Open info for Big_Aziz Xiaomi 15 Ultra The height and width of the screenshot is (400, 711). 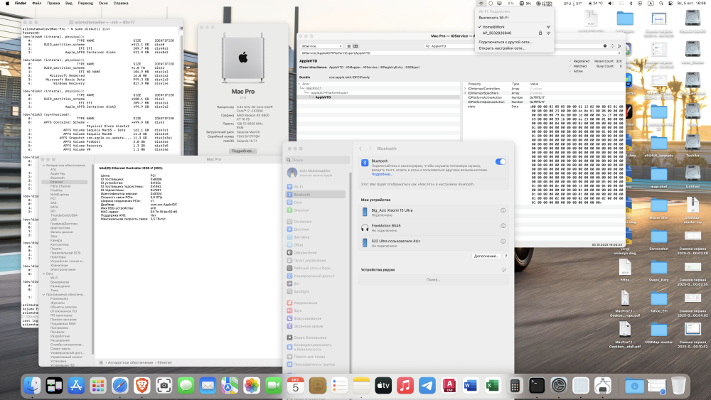tap(503, 210)
